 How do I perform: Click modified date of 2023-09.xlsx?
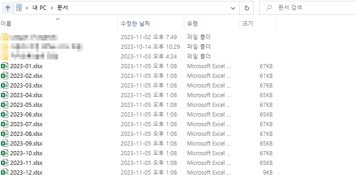(x=149, y=143)
